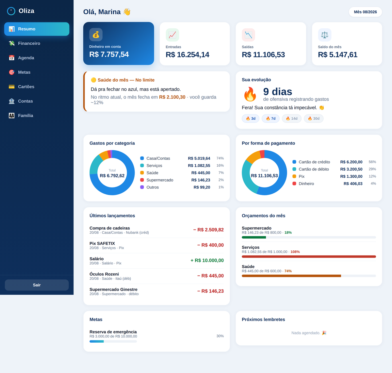Open the Resumo sidebar menu item
The height and width of the screenshot is (373, 392).
(x=37, y=29)
